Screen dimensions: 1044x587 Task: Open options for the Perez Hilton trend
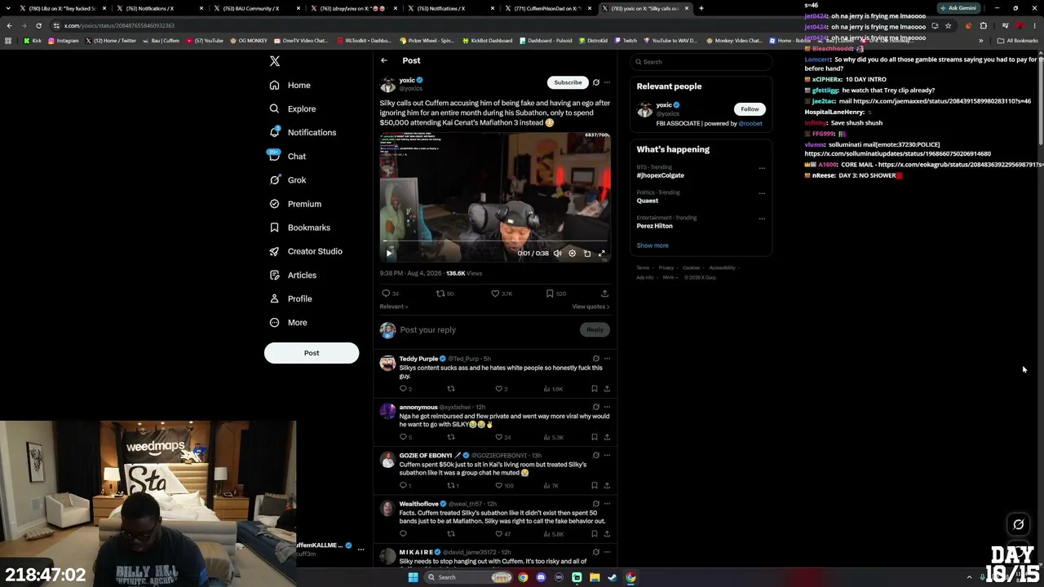pyautogui.click(x=762, y=218)
